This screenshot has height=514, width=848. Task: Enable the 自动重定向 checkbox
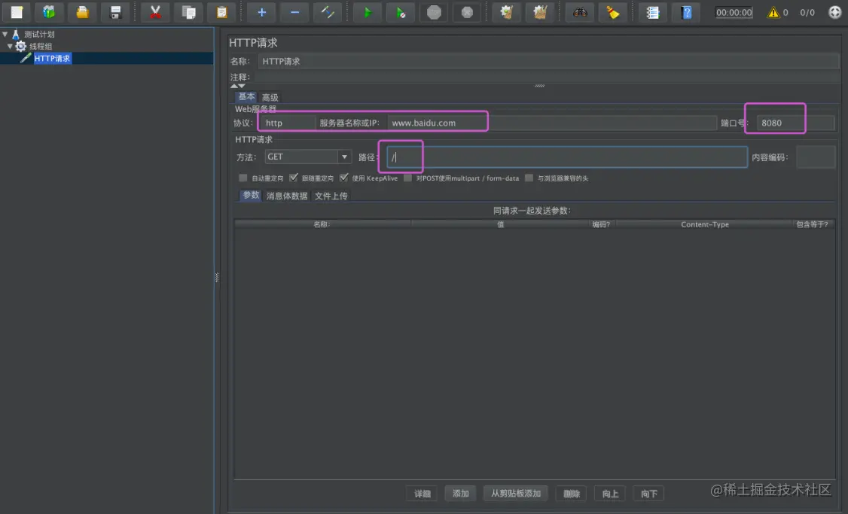point(243,178)
